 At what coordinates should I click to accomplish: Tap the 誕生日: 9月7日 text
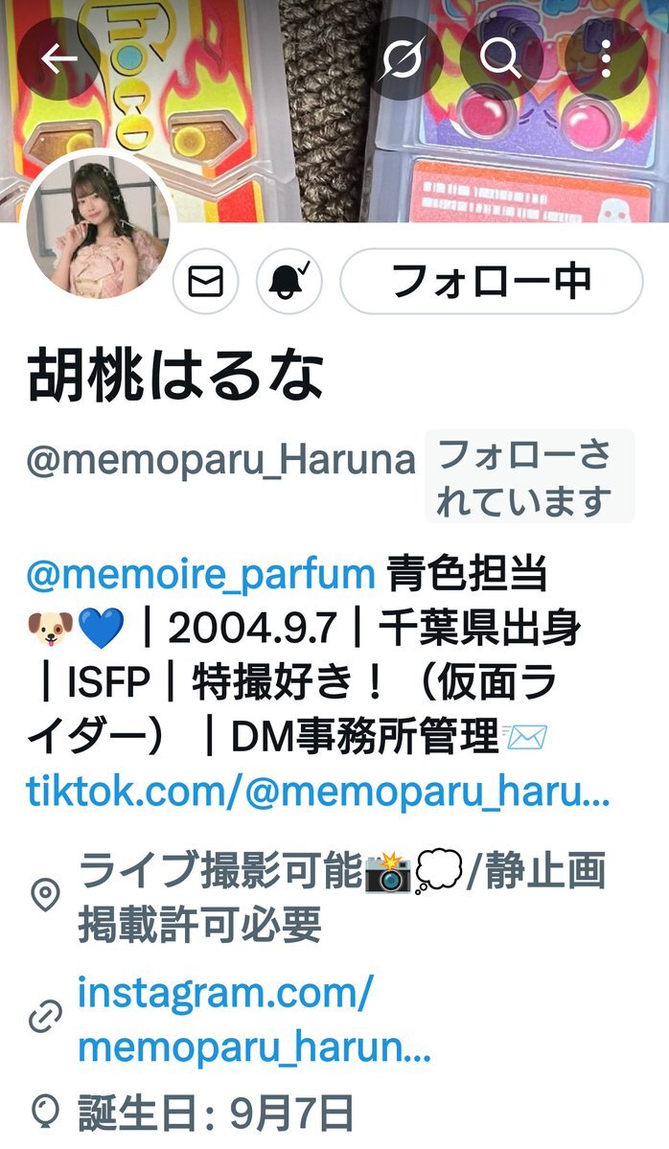217,1113
